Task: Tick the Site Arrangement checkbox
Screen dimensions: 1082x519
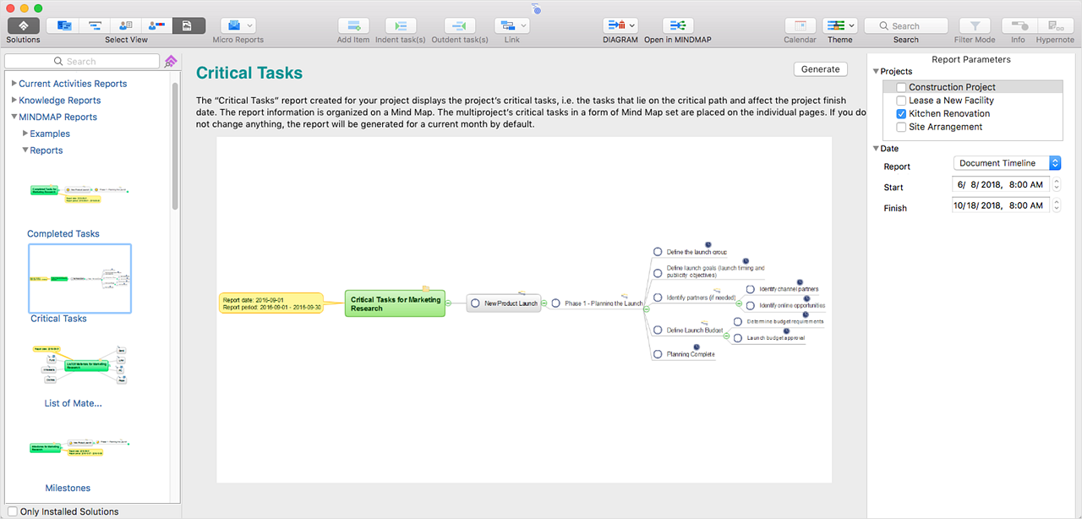Action: click(901, 127)
